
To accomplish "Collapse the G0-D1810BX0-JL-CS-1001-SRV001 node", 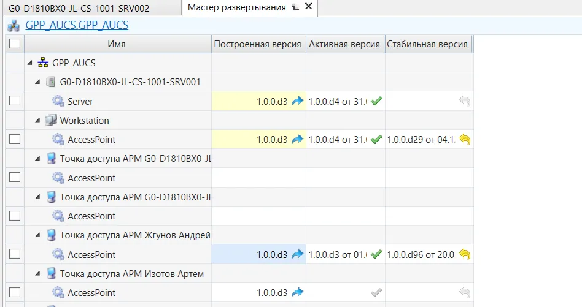I will [37, 82].
